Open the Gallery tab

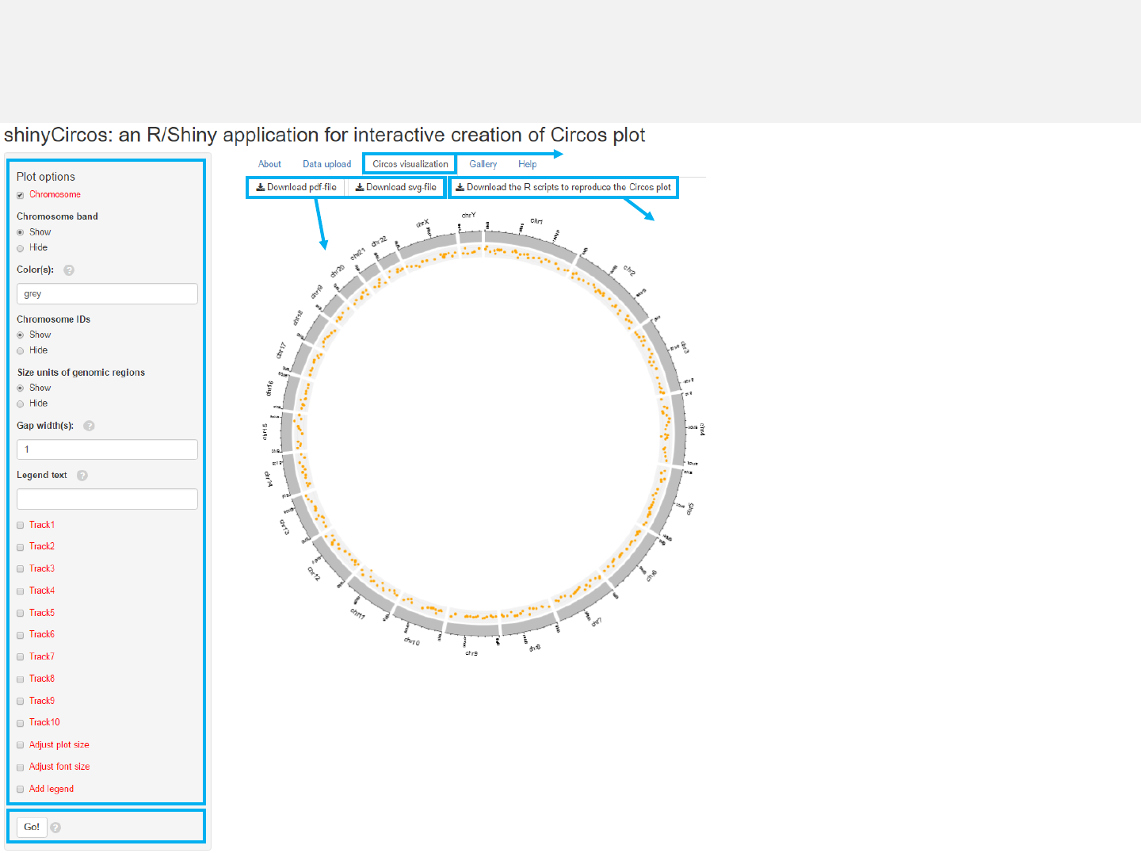point(483,164)
